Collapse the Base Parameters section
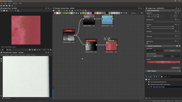This screenshot has width=182, height=102. pyautogui.click(x=146, y=10)
